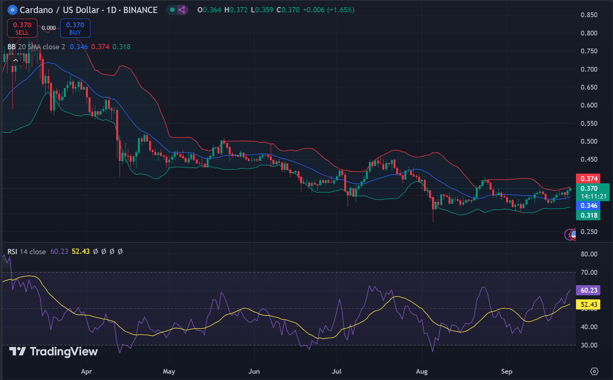613x380 pixels.
Task: Click yellow 52.43 value in RSI legend
Action: pyautogui.click(x=81, y=252)
